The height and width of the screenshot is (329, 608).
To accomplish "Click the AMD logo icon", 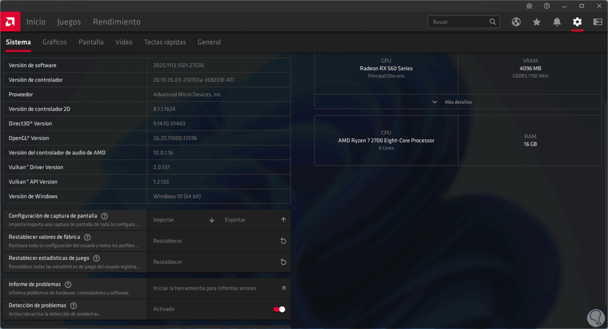I will point(10,22).
